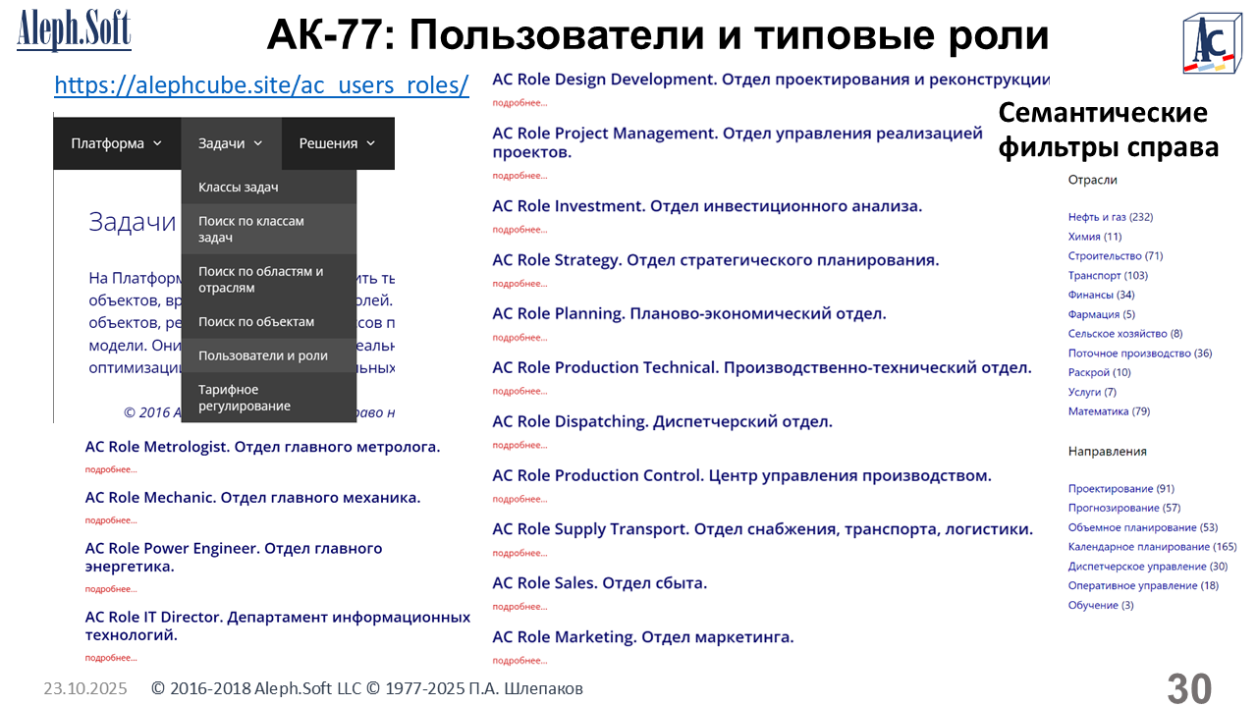
Task: Click the Aleph.Soft logo
Action: (74, 29)
